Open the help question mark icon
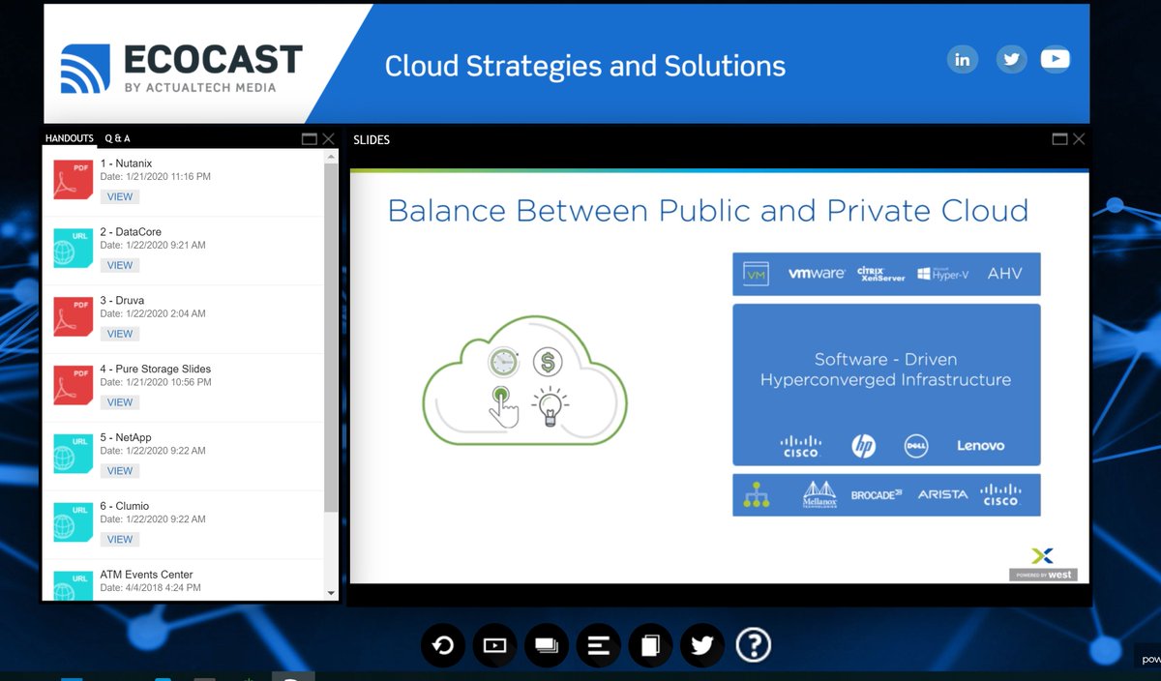This screenshot has height=681, width=1161. pyautogui.click(x=754, y=645)
